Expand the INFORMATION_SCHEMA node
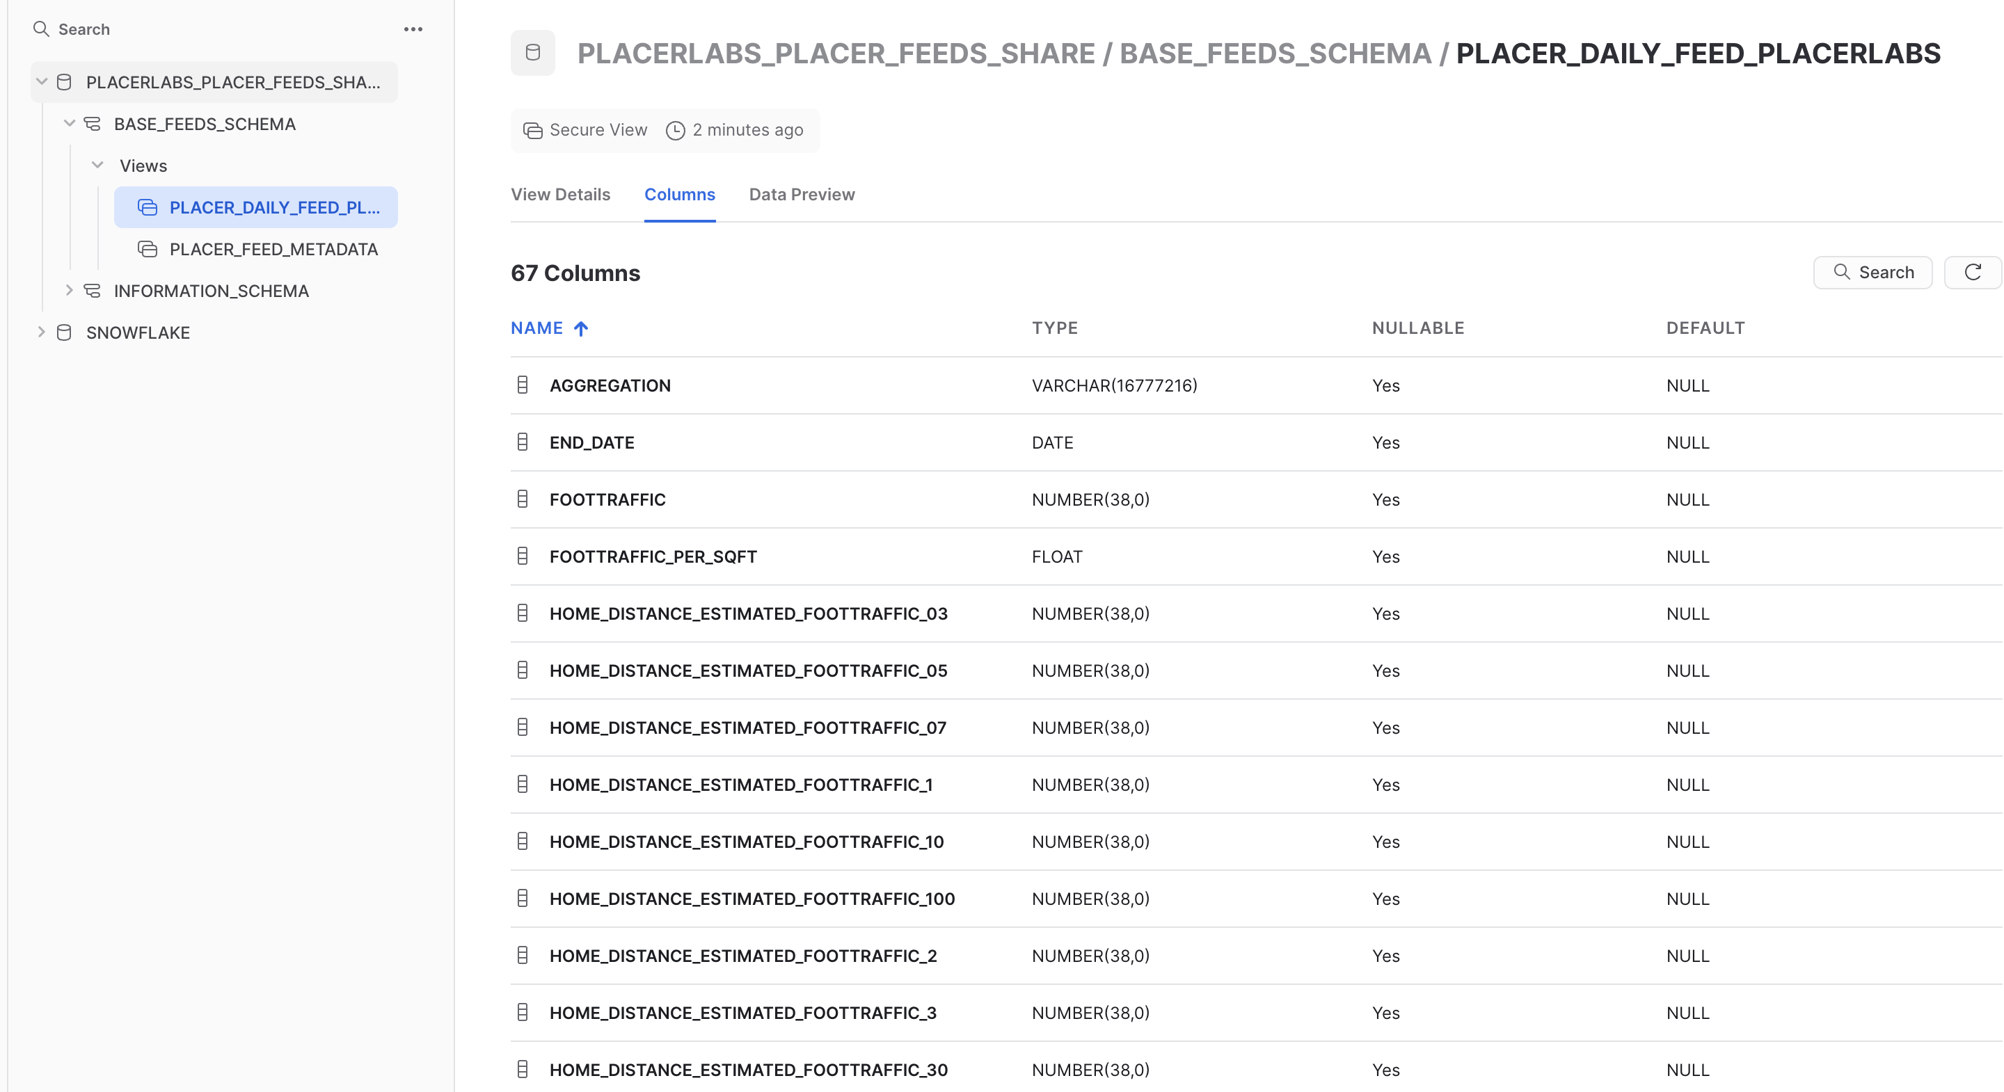The height and width of the screenshot is (1092, 2004). click(x=70, y=291)
